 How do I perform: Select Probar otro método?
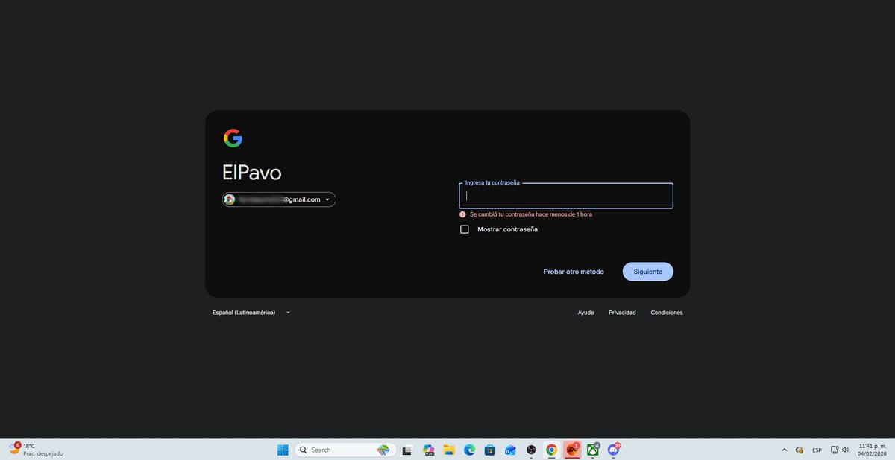coord(574,271)
